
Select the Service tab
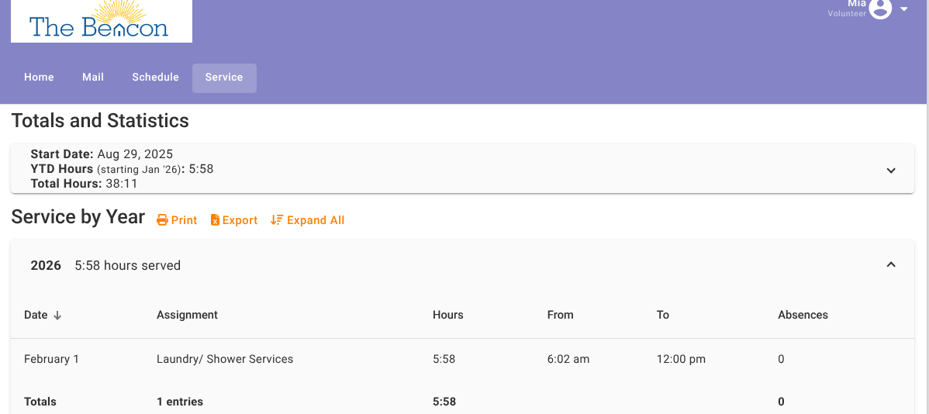pos(224,78)
